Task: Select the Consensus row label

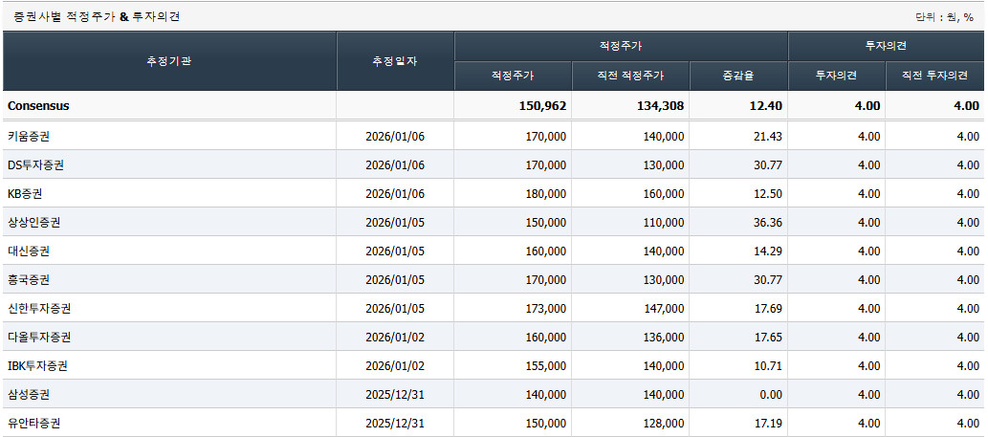Action: (x=38, y=106)
